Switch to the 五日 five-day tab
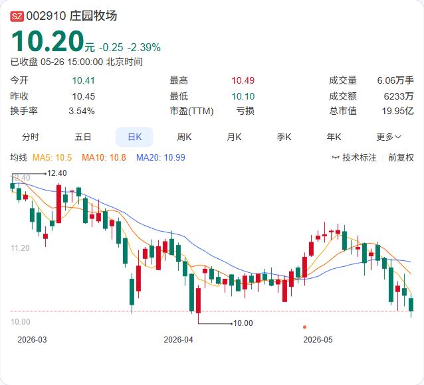Viewport: 424px width, 385px height. point(83,137)
